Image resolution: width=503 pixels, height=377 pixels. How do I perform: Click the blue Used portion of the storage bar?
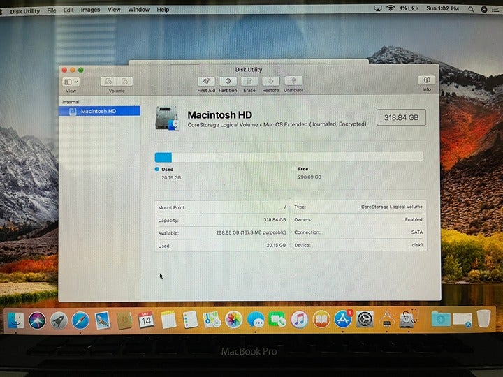click(163, 157)
